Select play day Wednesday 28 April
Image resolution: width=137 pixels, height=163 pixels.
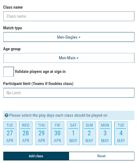click(26, 133)
